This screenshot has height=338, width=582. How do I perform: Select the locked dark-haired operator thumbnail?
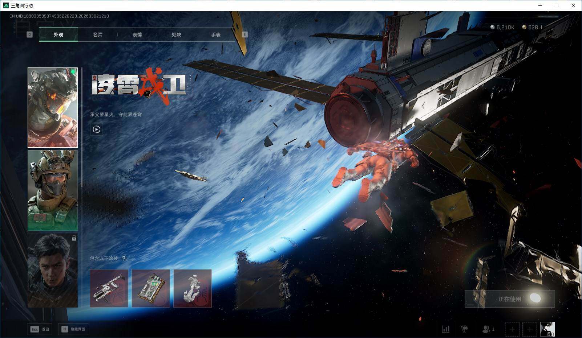[53, 270]
